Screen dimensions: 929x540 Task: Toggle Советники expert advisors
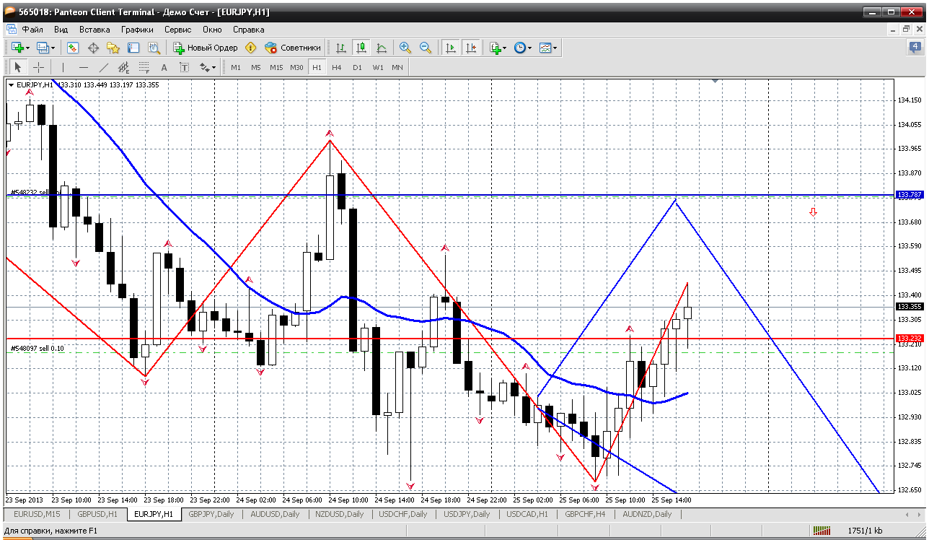point(292,48)
